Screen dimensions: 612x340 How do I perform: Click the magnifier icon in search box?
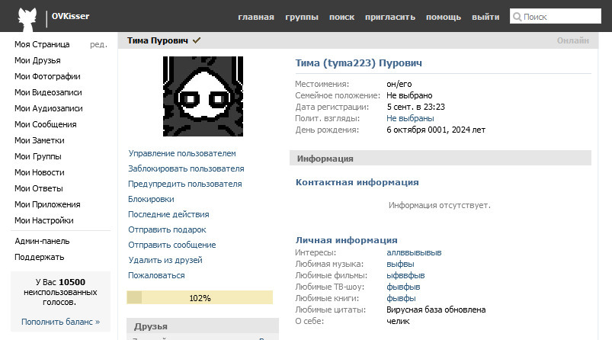click(x=517, y=17)
